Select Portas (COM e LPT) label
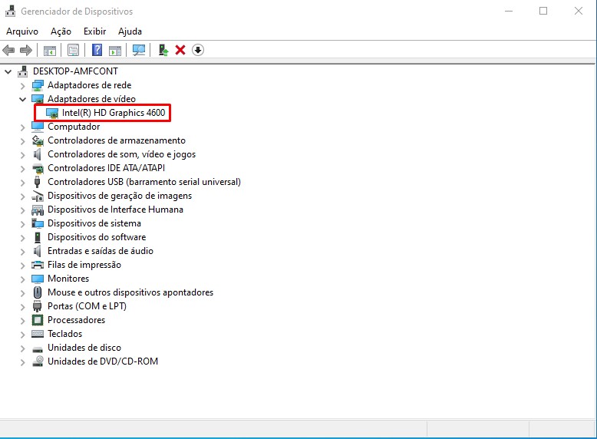 87,306
